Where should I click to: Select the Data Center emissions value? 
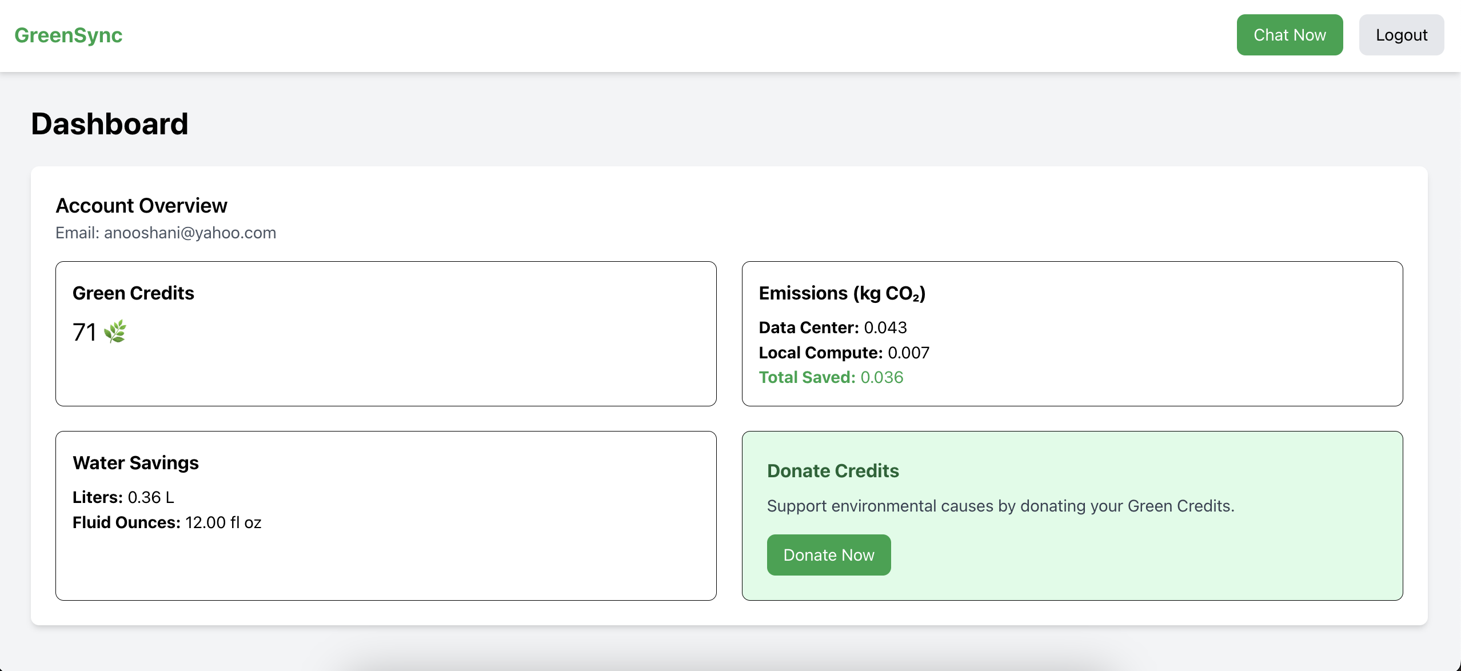tap(885, 327)
